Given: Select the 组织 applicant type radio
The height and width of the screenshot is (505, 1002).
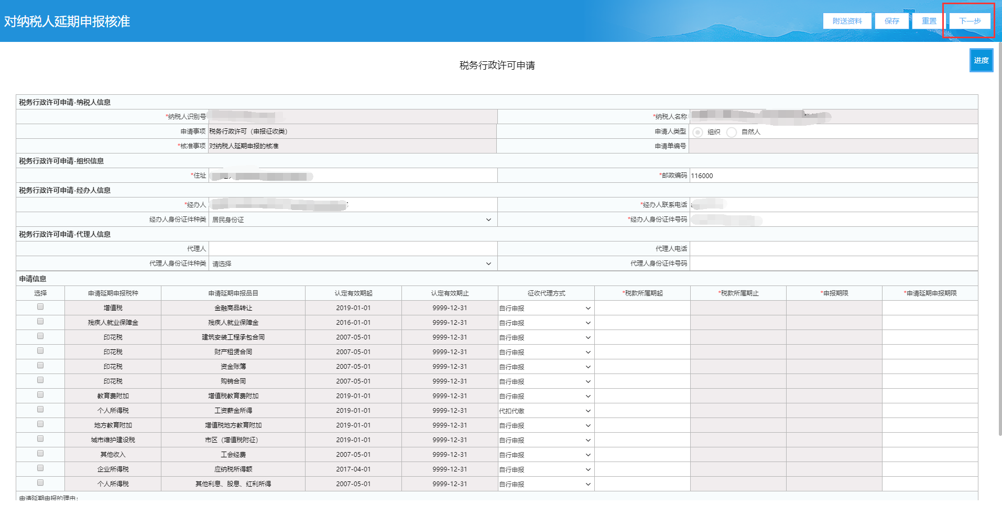Looking at the screenshot, I should coord(698,132).
